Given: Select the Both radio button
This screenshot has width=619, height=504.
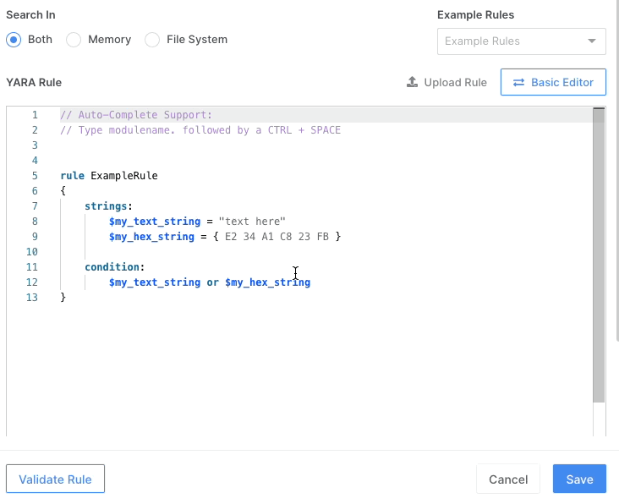Looking at the screenshot, I should pyautogui.click(x=14, y=40).
